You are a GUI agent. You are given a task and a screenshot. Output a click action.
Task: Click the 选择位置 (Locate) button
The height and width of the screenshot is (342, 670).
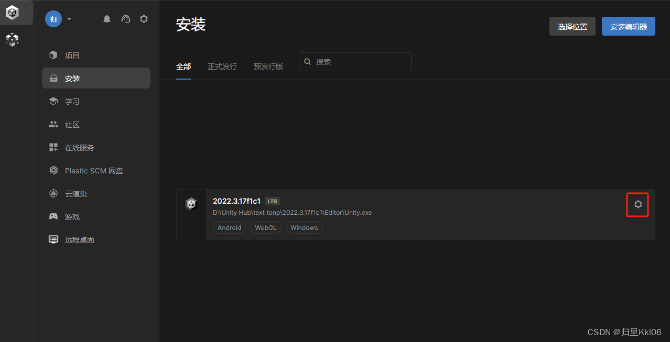pyautogui.click(x=572, y=26)
